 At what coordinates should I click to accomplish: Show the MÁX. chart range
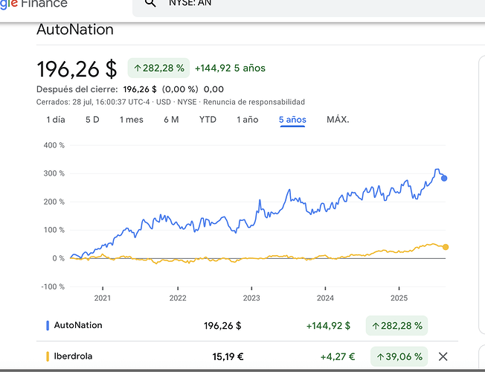pyautogui.click(x=338, y=120)
